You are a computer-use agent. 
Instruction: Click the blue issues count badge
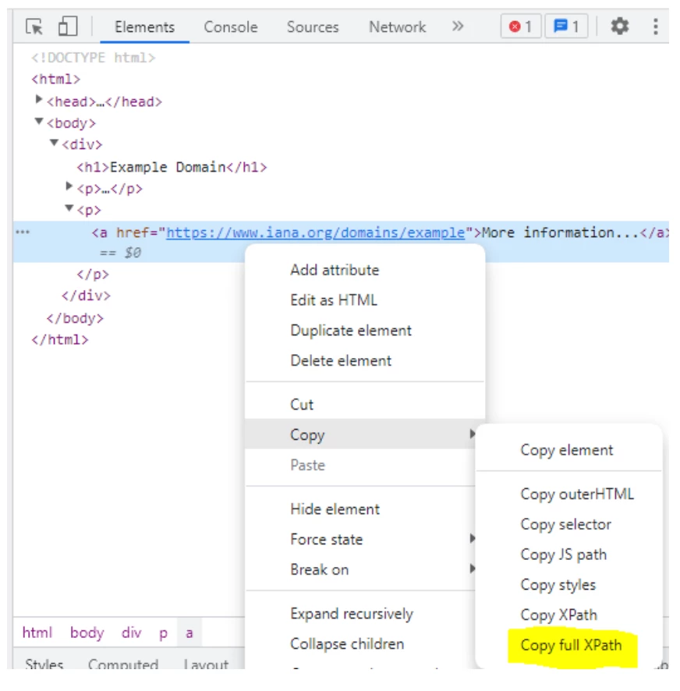tap(566, 27)
